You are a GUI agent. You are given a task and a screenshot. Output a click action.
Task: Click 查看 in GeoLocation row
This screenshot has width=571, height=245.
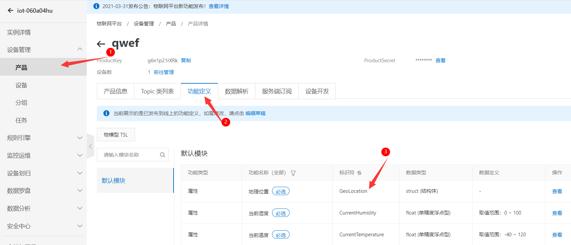(557, 191)
